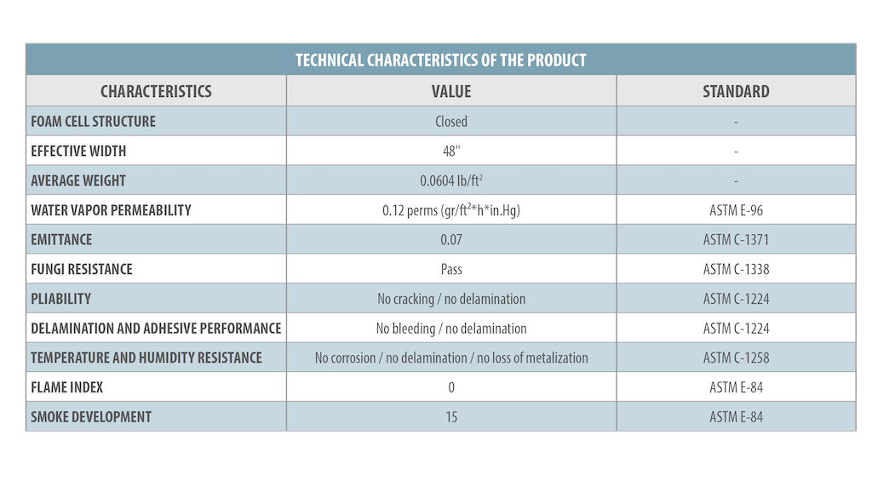Click the ASTM C-1258 standard cell

(736, 358)
